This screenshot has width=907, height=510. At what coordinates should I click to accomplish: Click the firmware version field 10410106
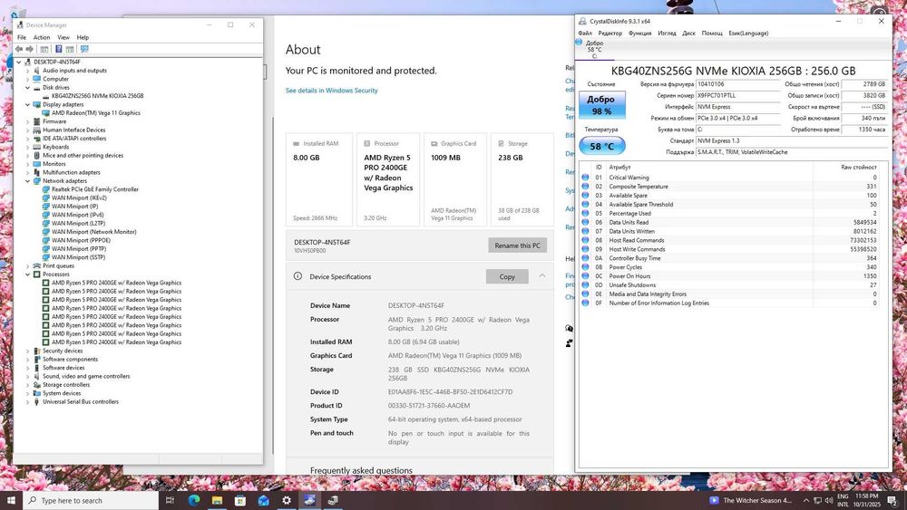click(737, 84)
